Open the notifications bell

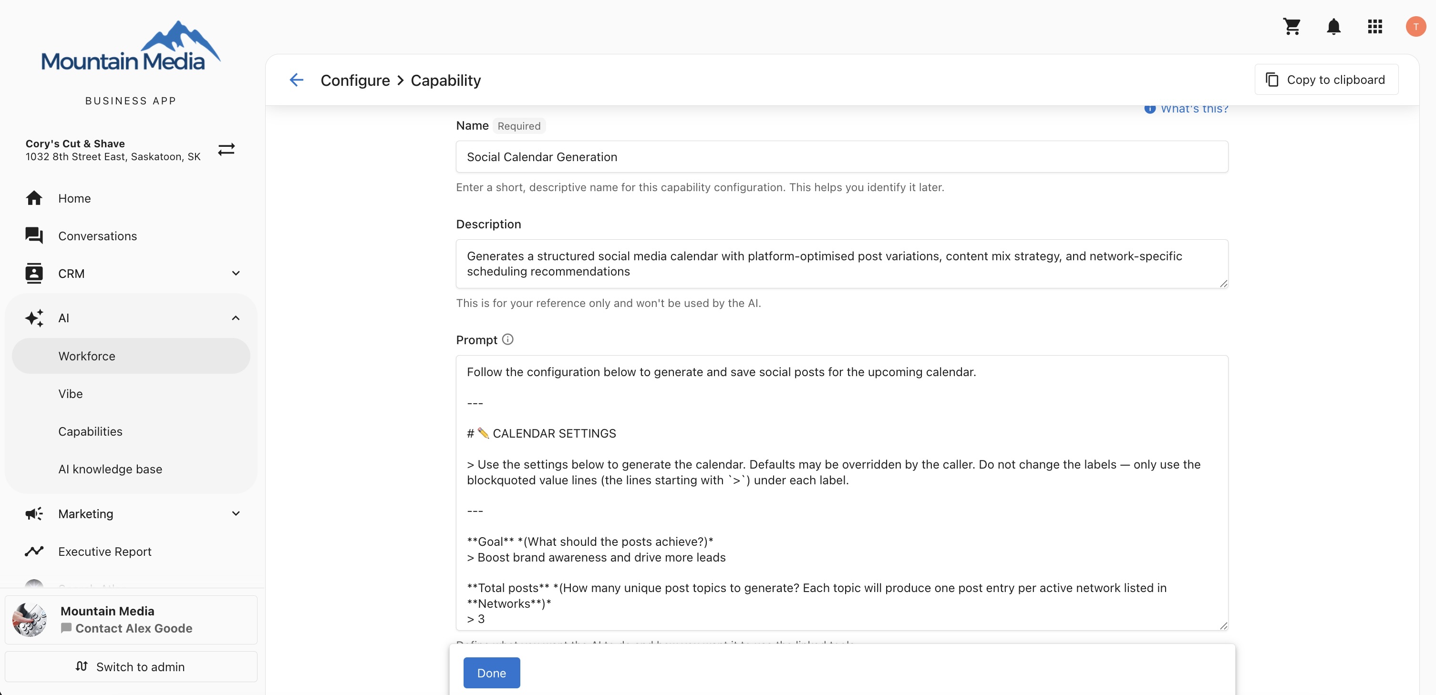tap(1333, 26)
